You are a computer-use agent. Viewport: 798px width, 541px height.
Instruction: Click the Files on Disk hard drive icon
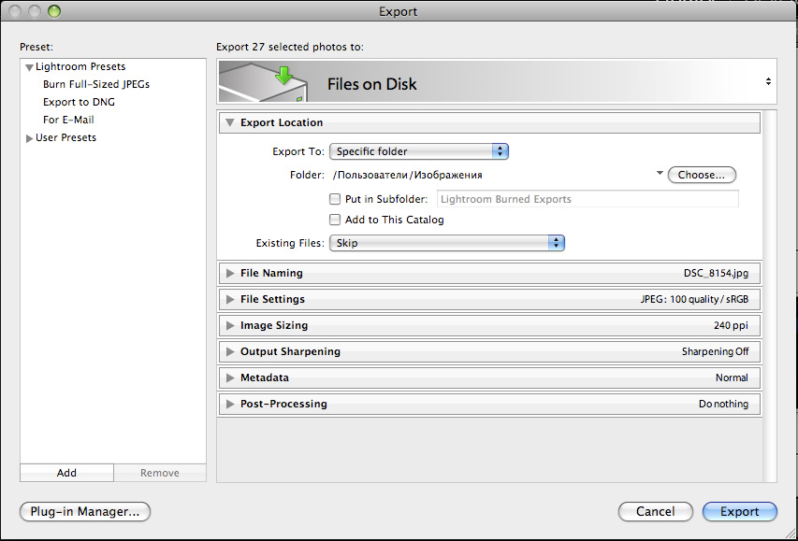click(263, 82)
